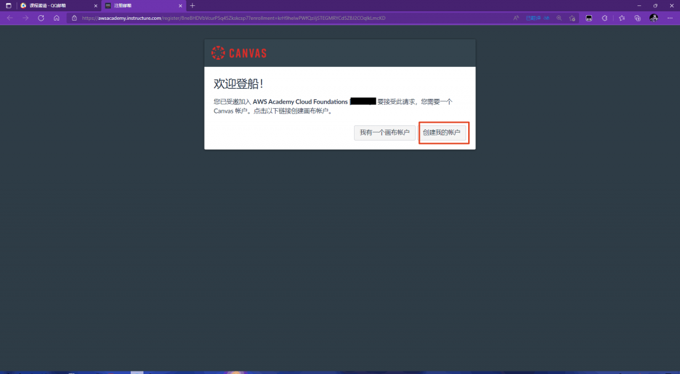Image resolution: width=680 pixels, height=374 pixels.
Task: Select the 注册邮箱 tab
Action: 143,5
